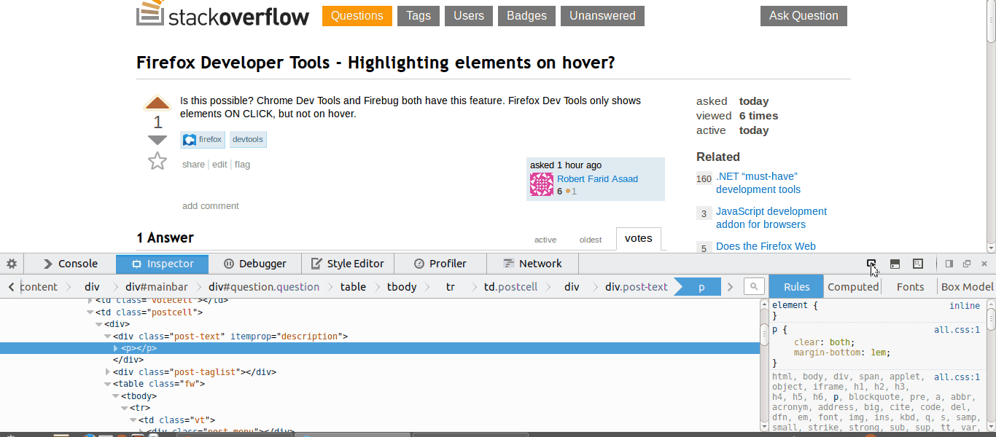Select the table breadcrumb
This screenshot has height=437, width=996.
353,286
